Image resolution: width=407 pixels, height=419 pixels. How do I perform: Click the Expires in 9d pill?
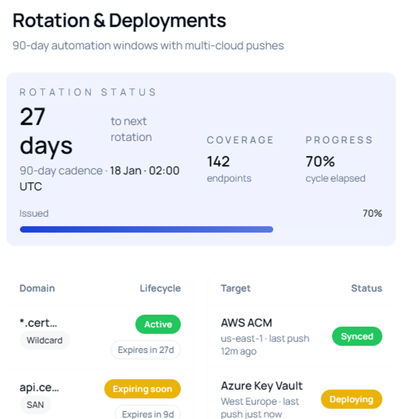(x=148, y=413)
